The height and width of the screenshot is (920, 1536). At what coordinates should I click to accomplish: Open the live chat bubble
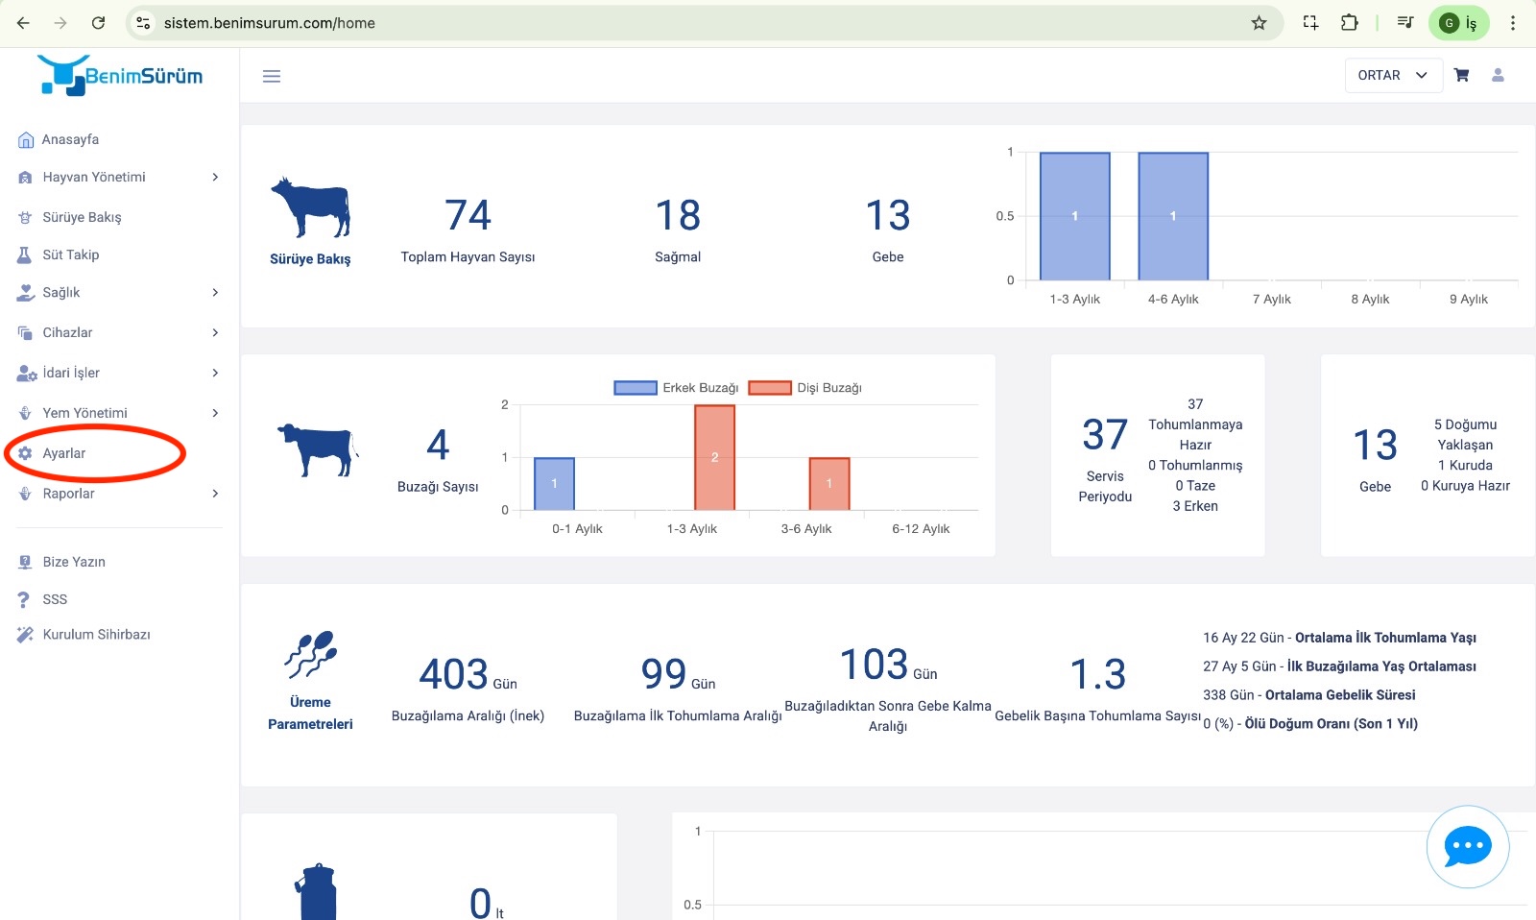[x=1468, y=847]
